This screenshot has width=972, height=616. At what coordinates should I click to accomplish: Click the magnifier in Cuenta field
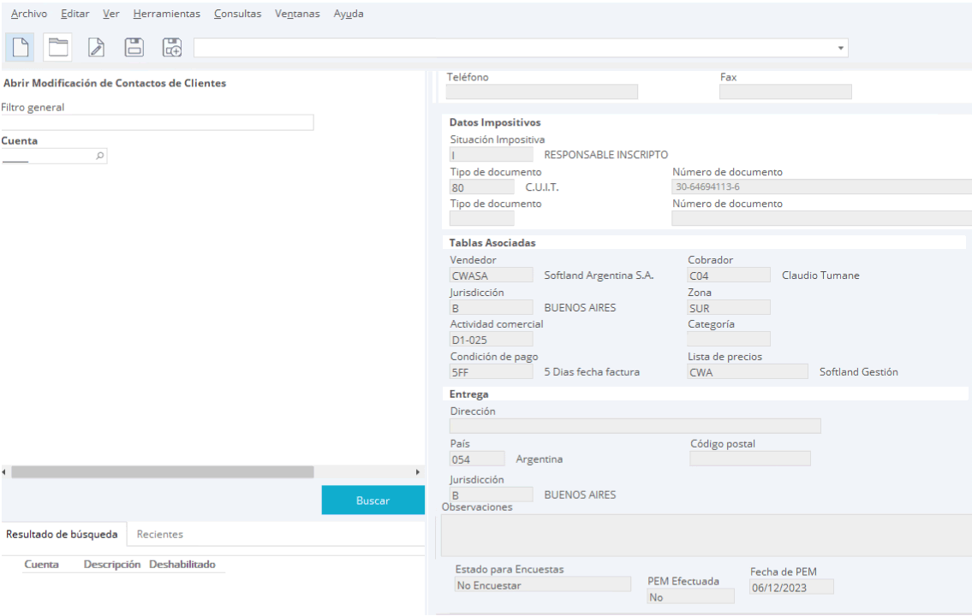click(x=99, y=157)
